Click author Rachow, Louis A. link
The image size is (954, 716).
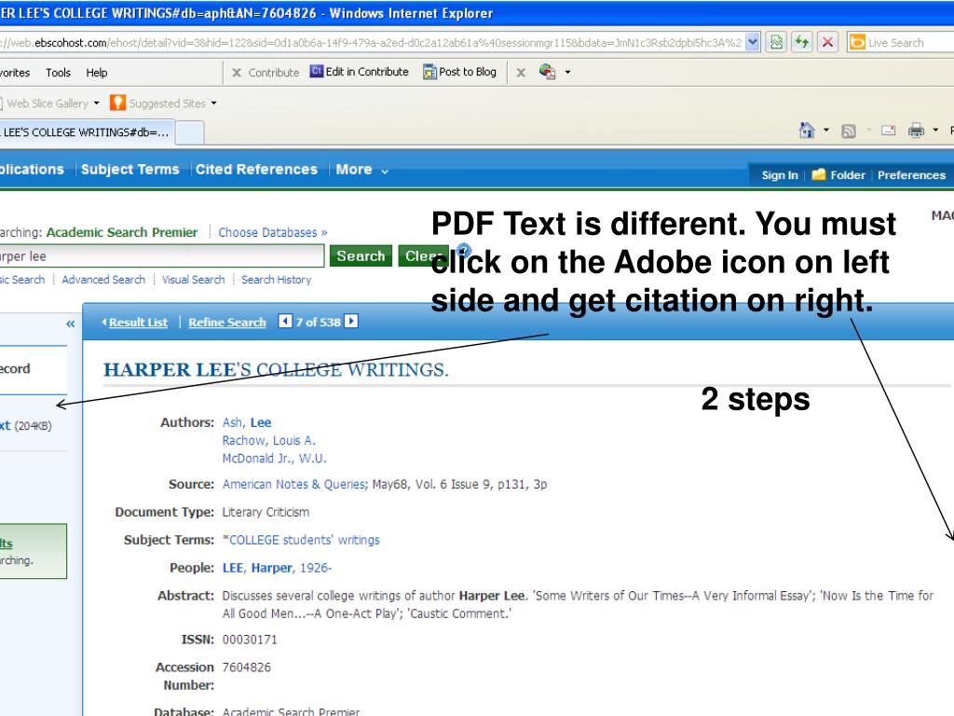(268, 440)
